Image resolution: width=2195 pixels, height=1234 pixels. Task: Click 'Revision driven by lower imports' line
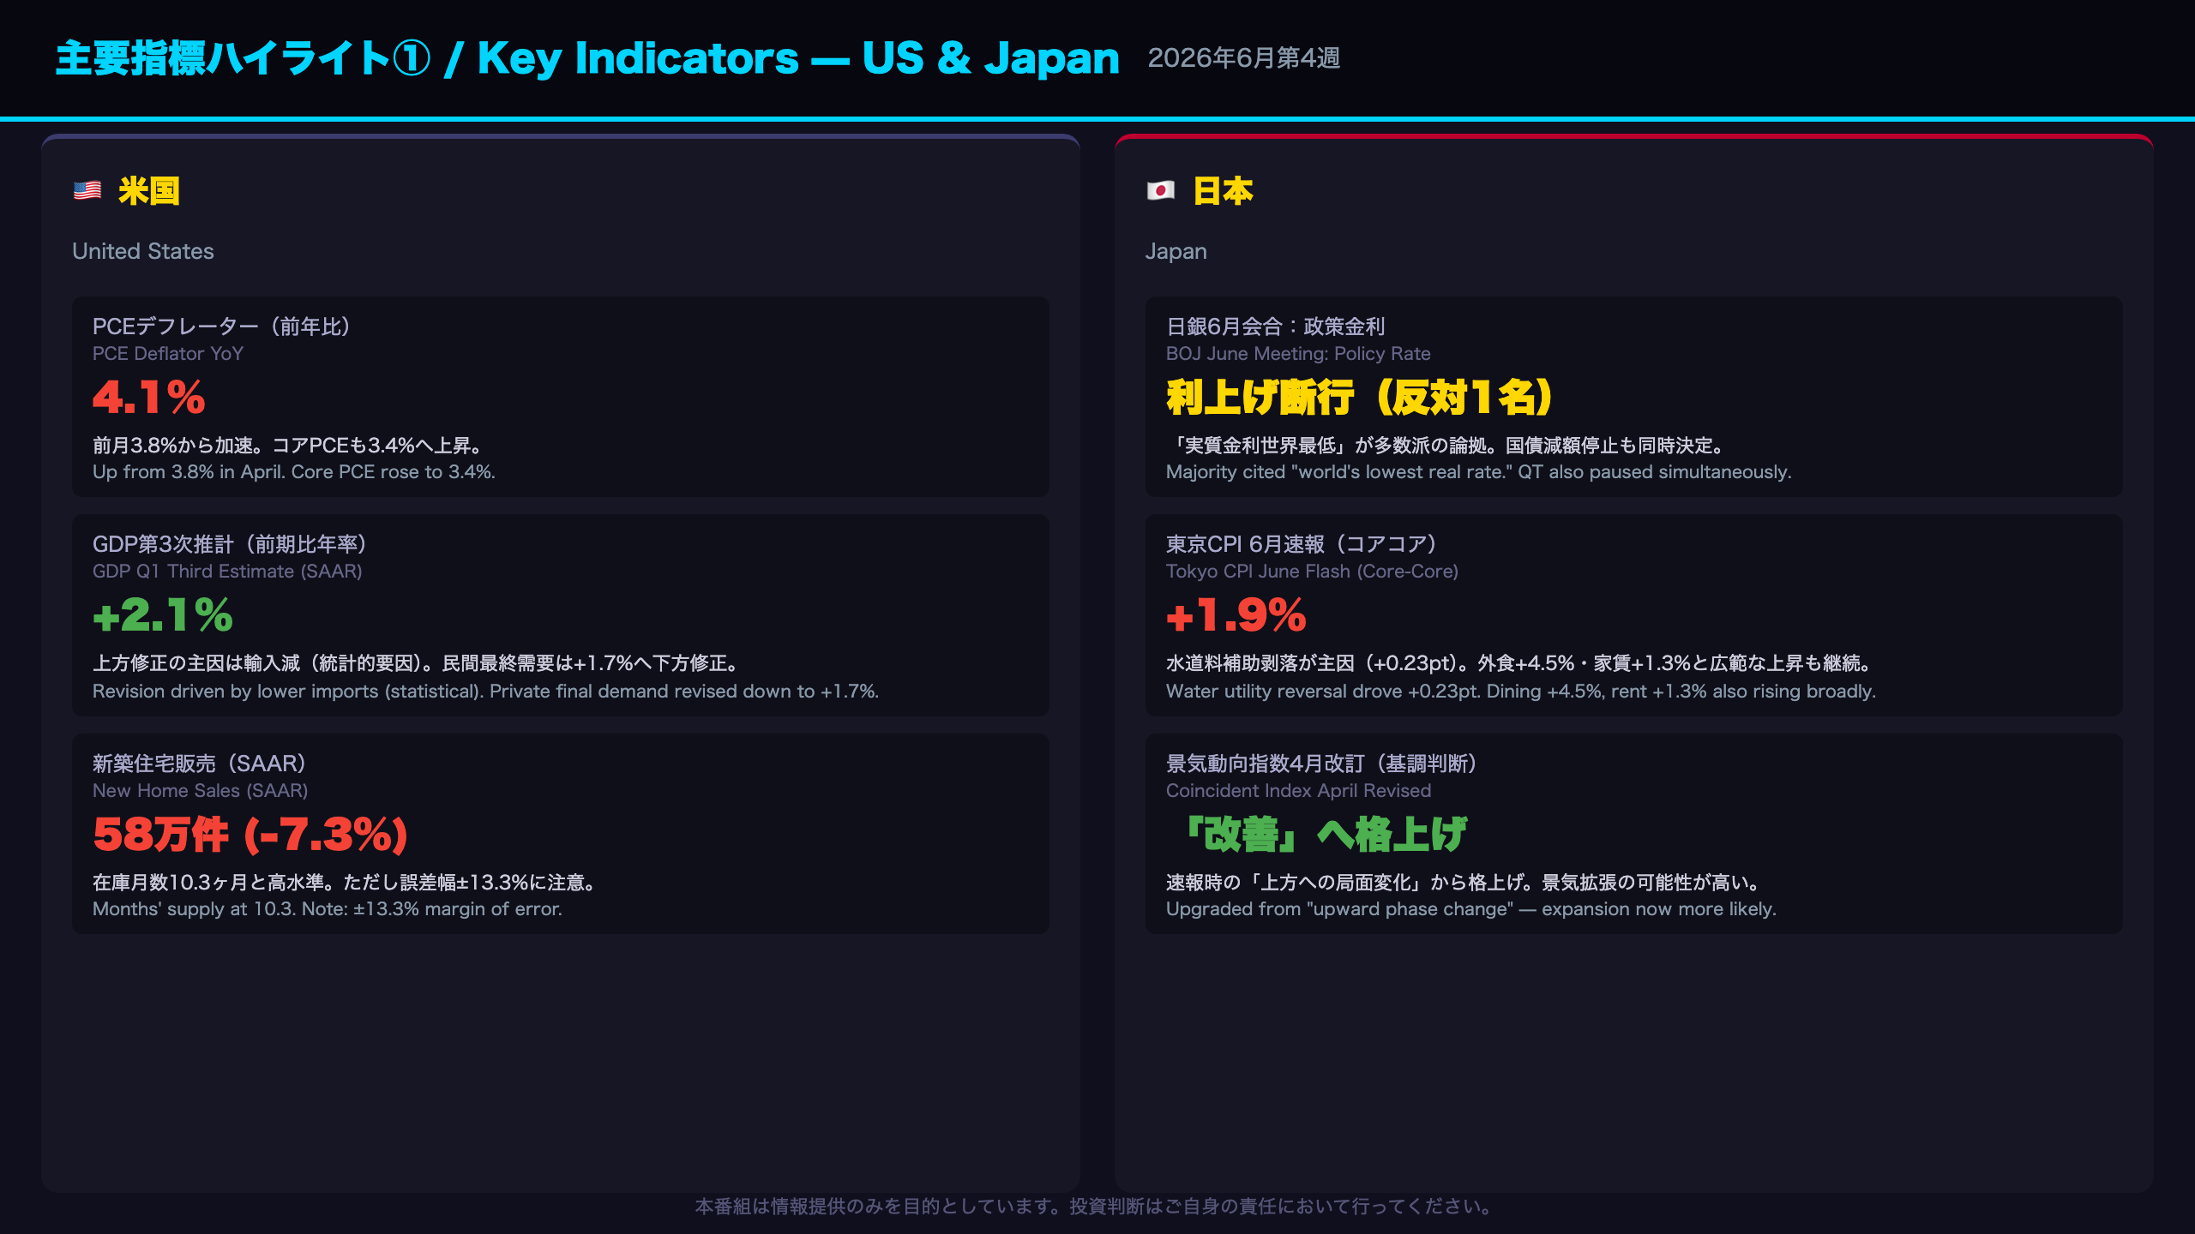[486, 692]
